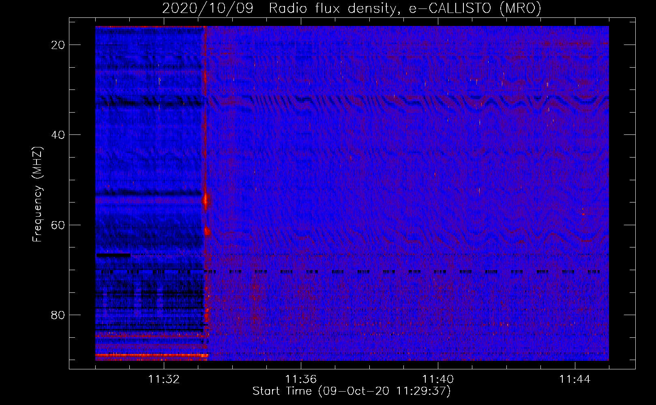Click the 11:40 time tick label
This screenshot has width=656, height=405.
438,379
